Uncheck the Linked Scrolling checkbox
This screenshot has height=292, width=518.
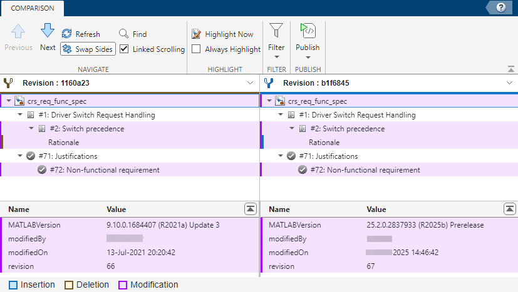124,49
